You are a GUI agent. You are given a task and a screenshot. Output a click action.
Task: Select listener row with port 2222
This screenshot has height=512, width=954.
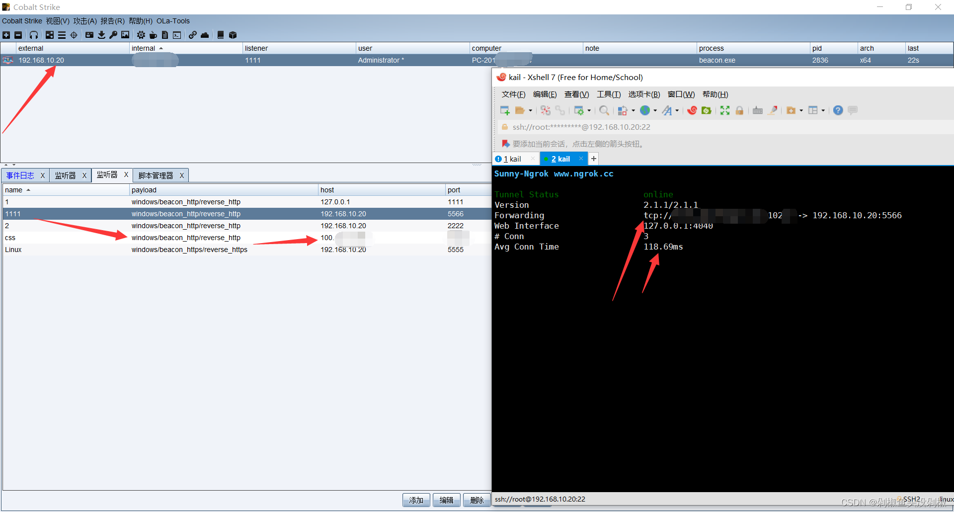(247, 226)
